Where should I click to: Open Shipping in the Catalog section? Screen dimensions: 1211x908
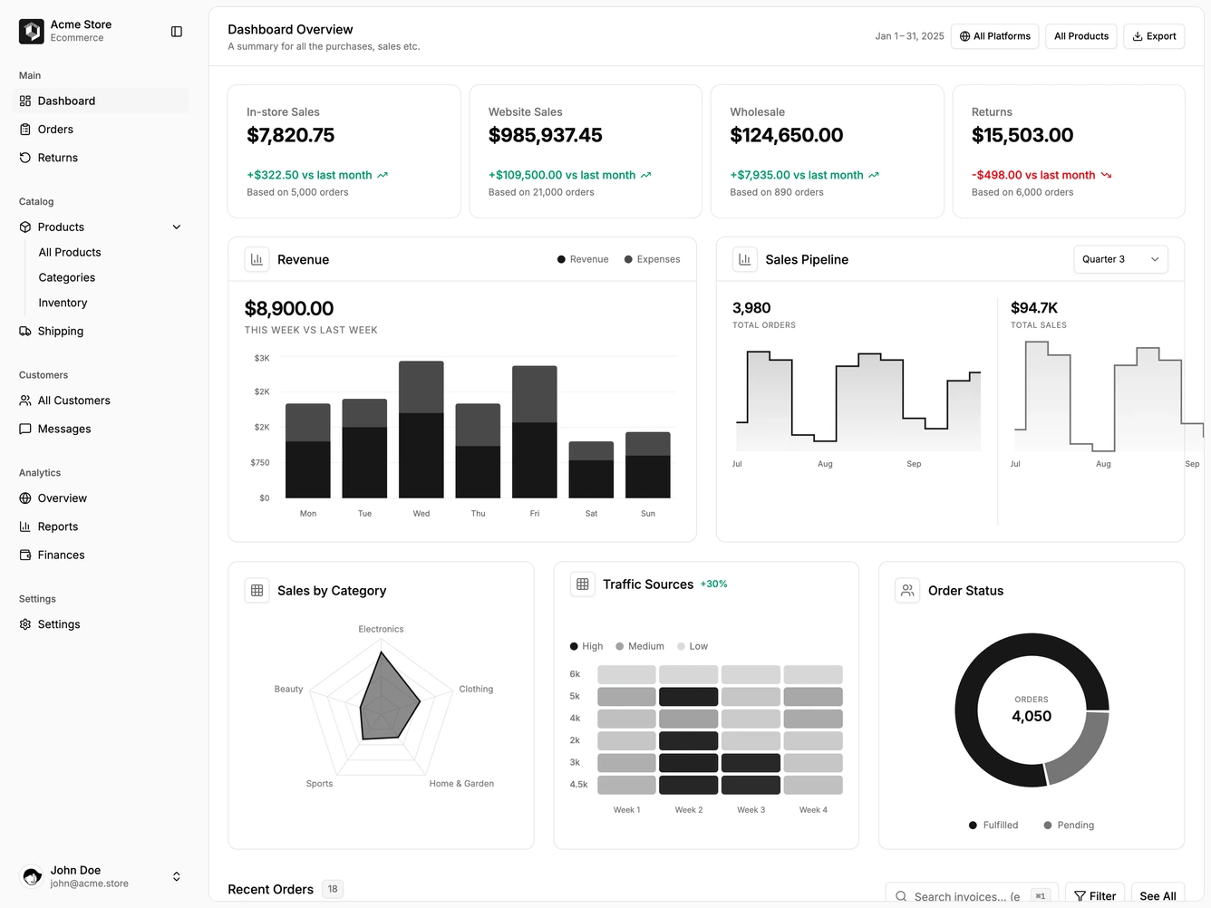(101, 331)
